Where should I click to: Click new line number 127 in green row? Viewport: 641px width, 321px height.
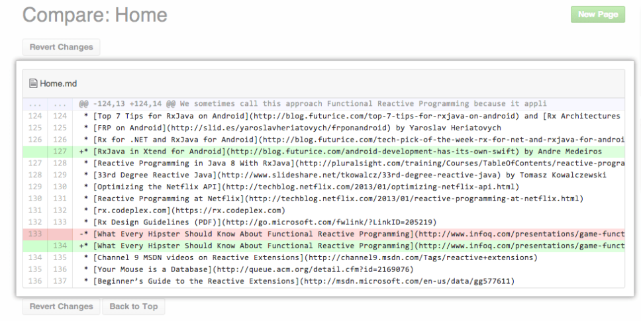pos(60,152)
